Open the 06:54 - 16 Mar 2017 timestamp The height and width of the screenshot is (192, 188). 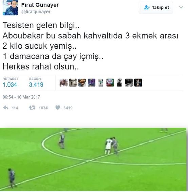tap(21, 97)
